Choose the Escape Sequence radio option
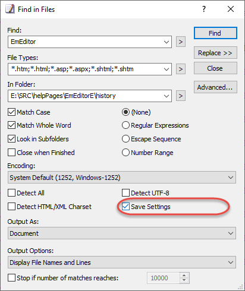 [125, 139]
